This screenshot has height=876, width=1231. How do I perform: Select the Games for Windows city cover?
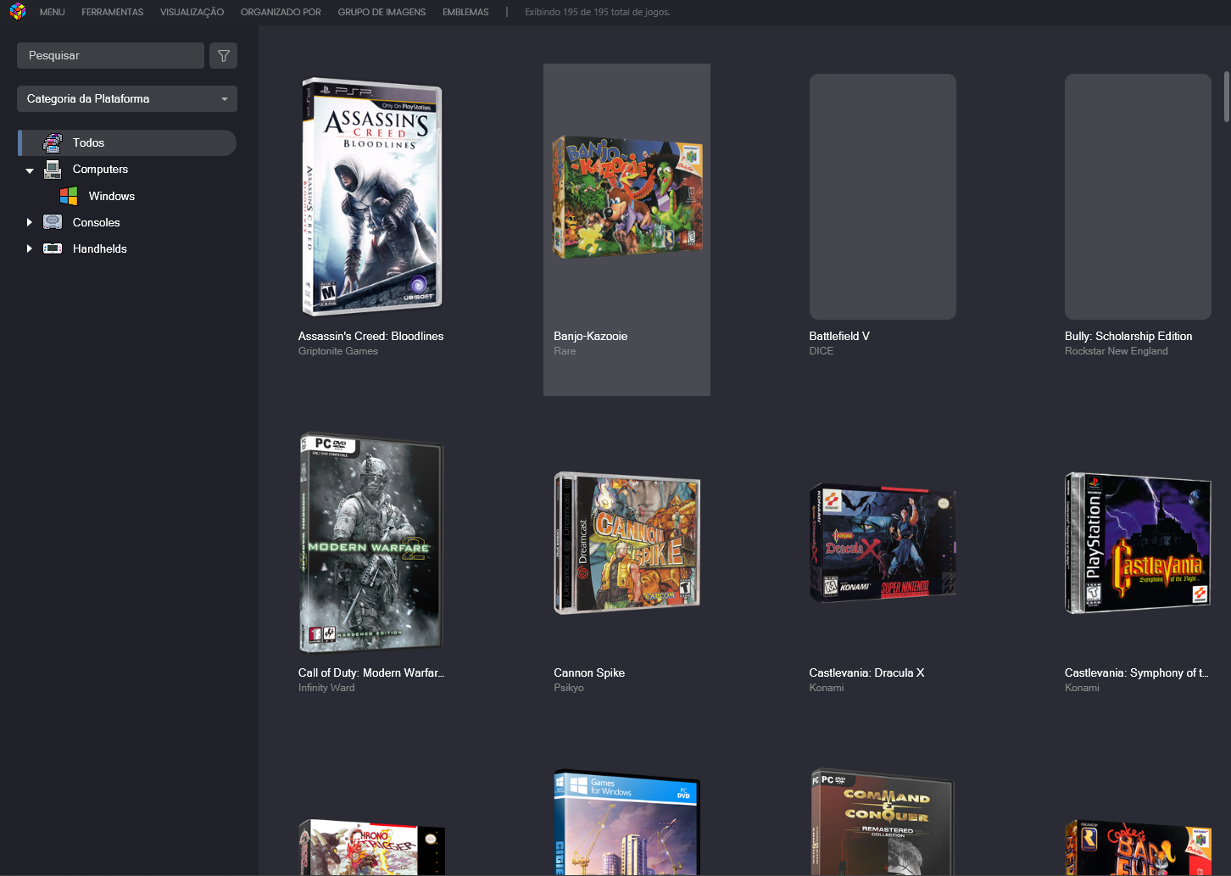pos(627,823)
